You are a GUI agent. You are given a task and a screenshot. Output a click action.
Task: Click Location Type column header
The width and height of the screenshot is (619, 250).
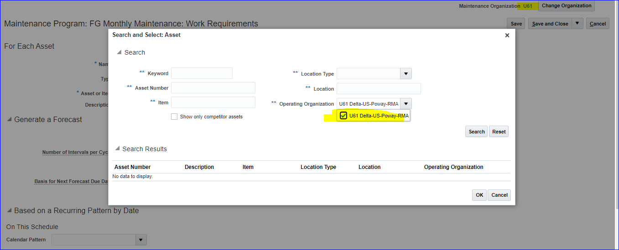click(x=318, y=167)
